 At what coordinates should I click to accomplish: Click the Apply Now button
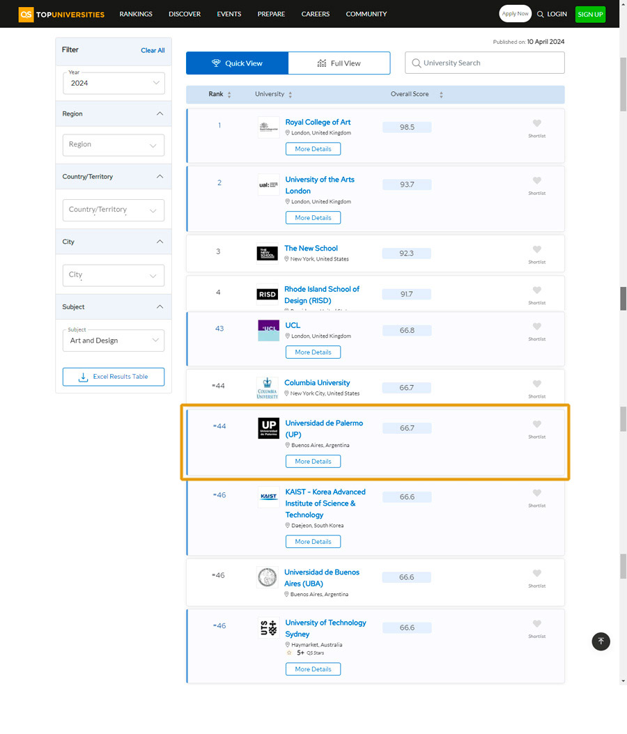[515, 13]
